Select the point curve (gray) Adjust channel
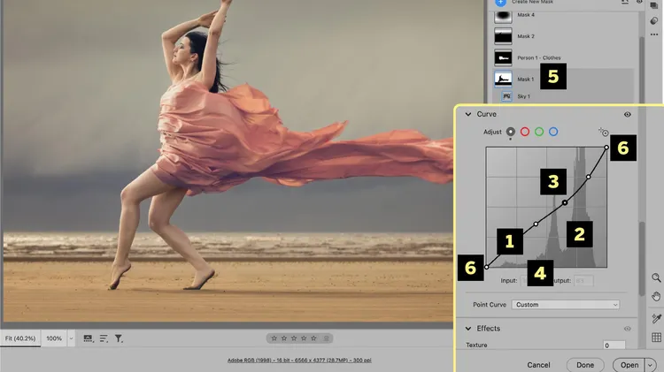The height and width of the screenshot is (372, 664). coord(510,132)
